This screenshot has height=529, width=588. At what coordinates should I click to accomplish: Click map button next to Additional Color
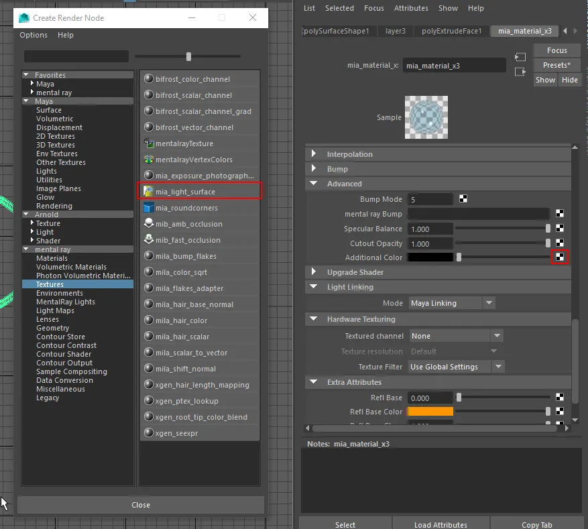point(560,257)
